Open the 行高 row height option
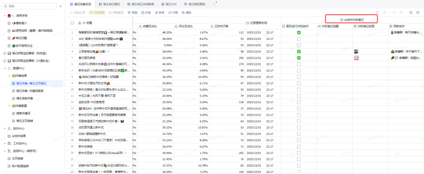This screenshot has height=174, width=424. (173, 13)
